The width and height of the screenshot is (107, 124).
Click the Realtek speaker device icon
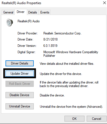pos(10,23)
